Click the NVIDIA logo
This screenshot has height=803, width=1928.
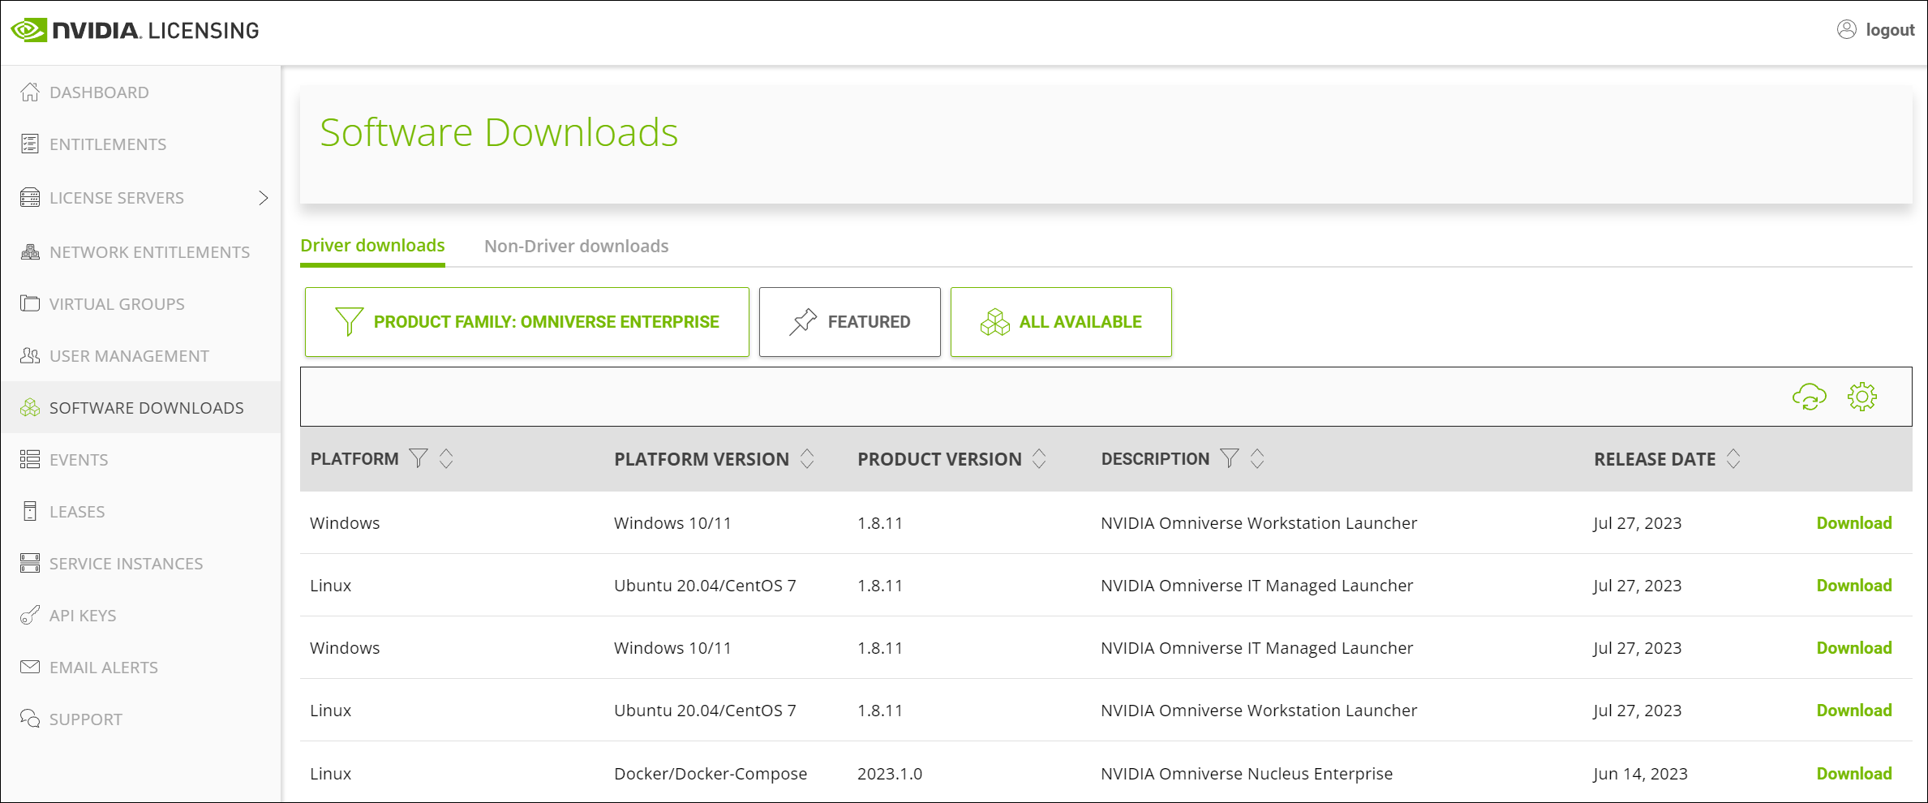click(135, 30)
